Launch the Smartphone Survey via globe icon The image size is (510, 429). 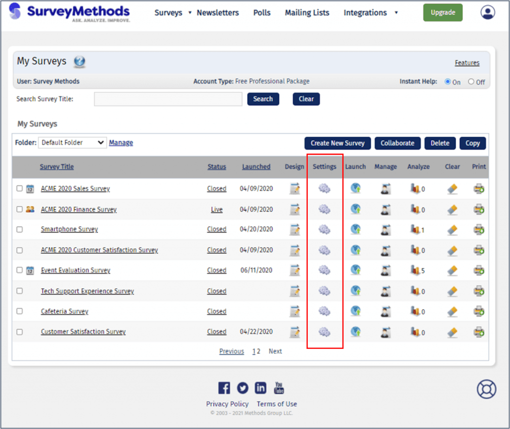pyautogui.click(x=356, y=229)
